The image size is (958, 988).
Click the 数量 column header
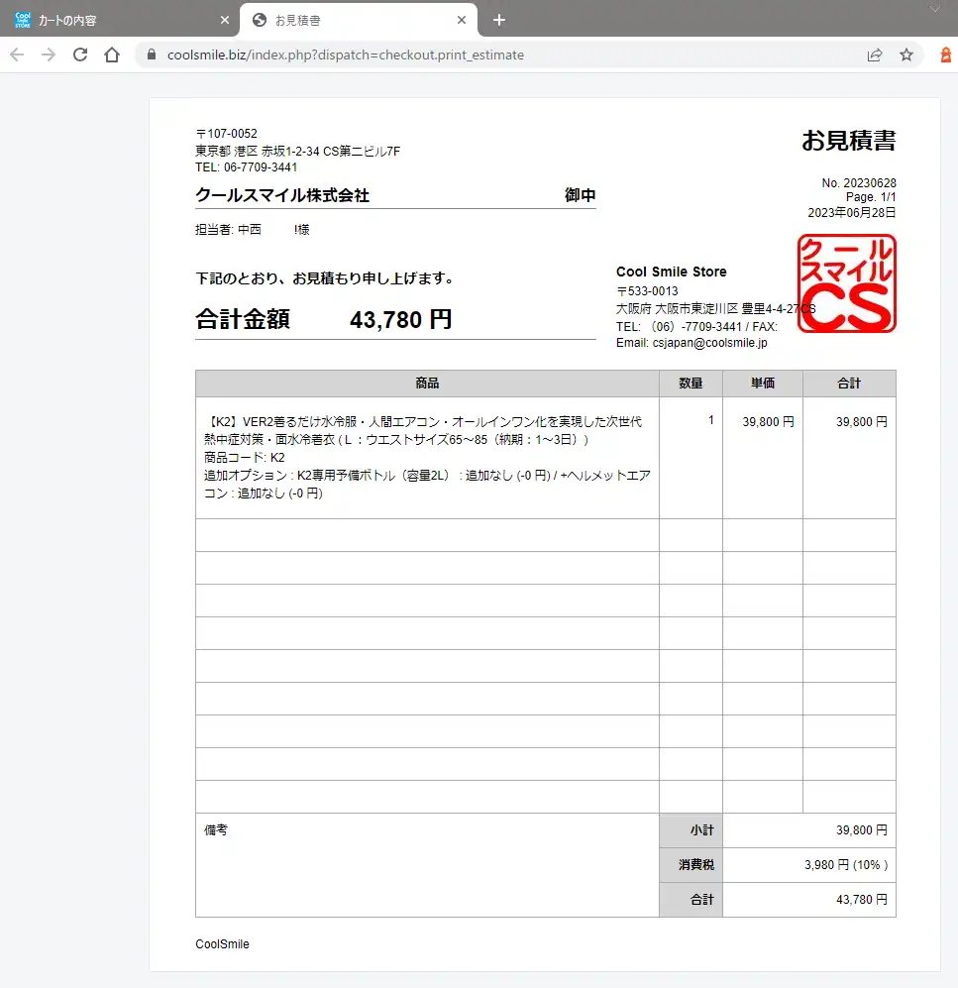(691, 384)
